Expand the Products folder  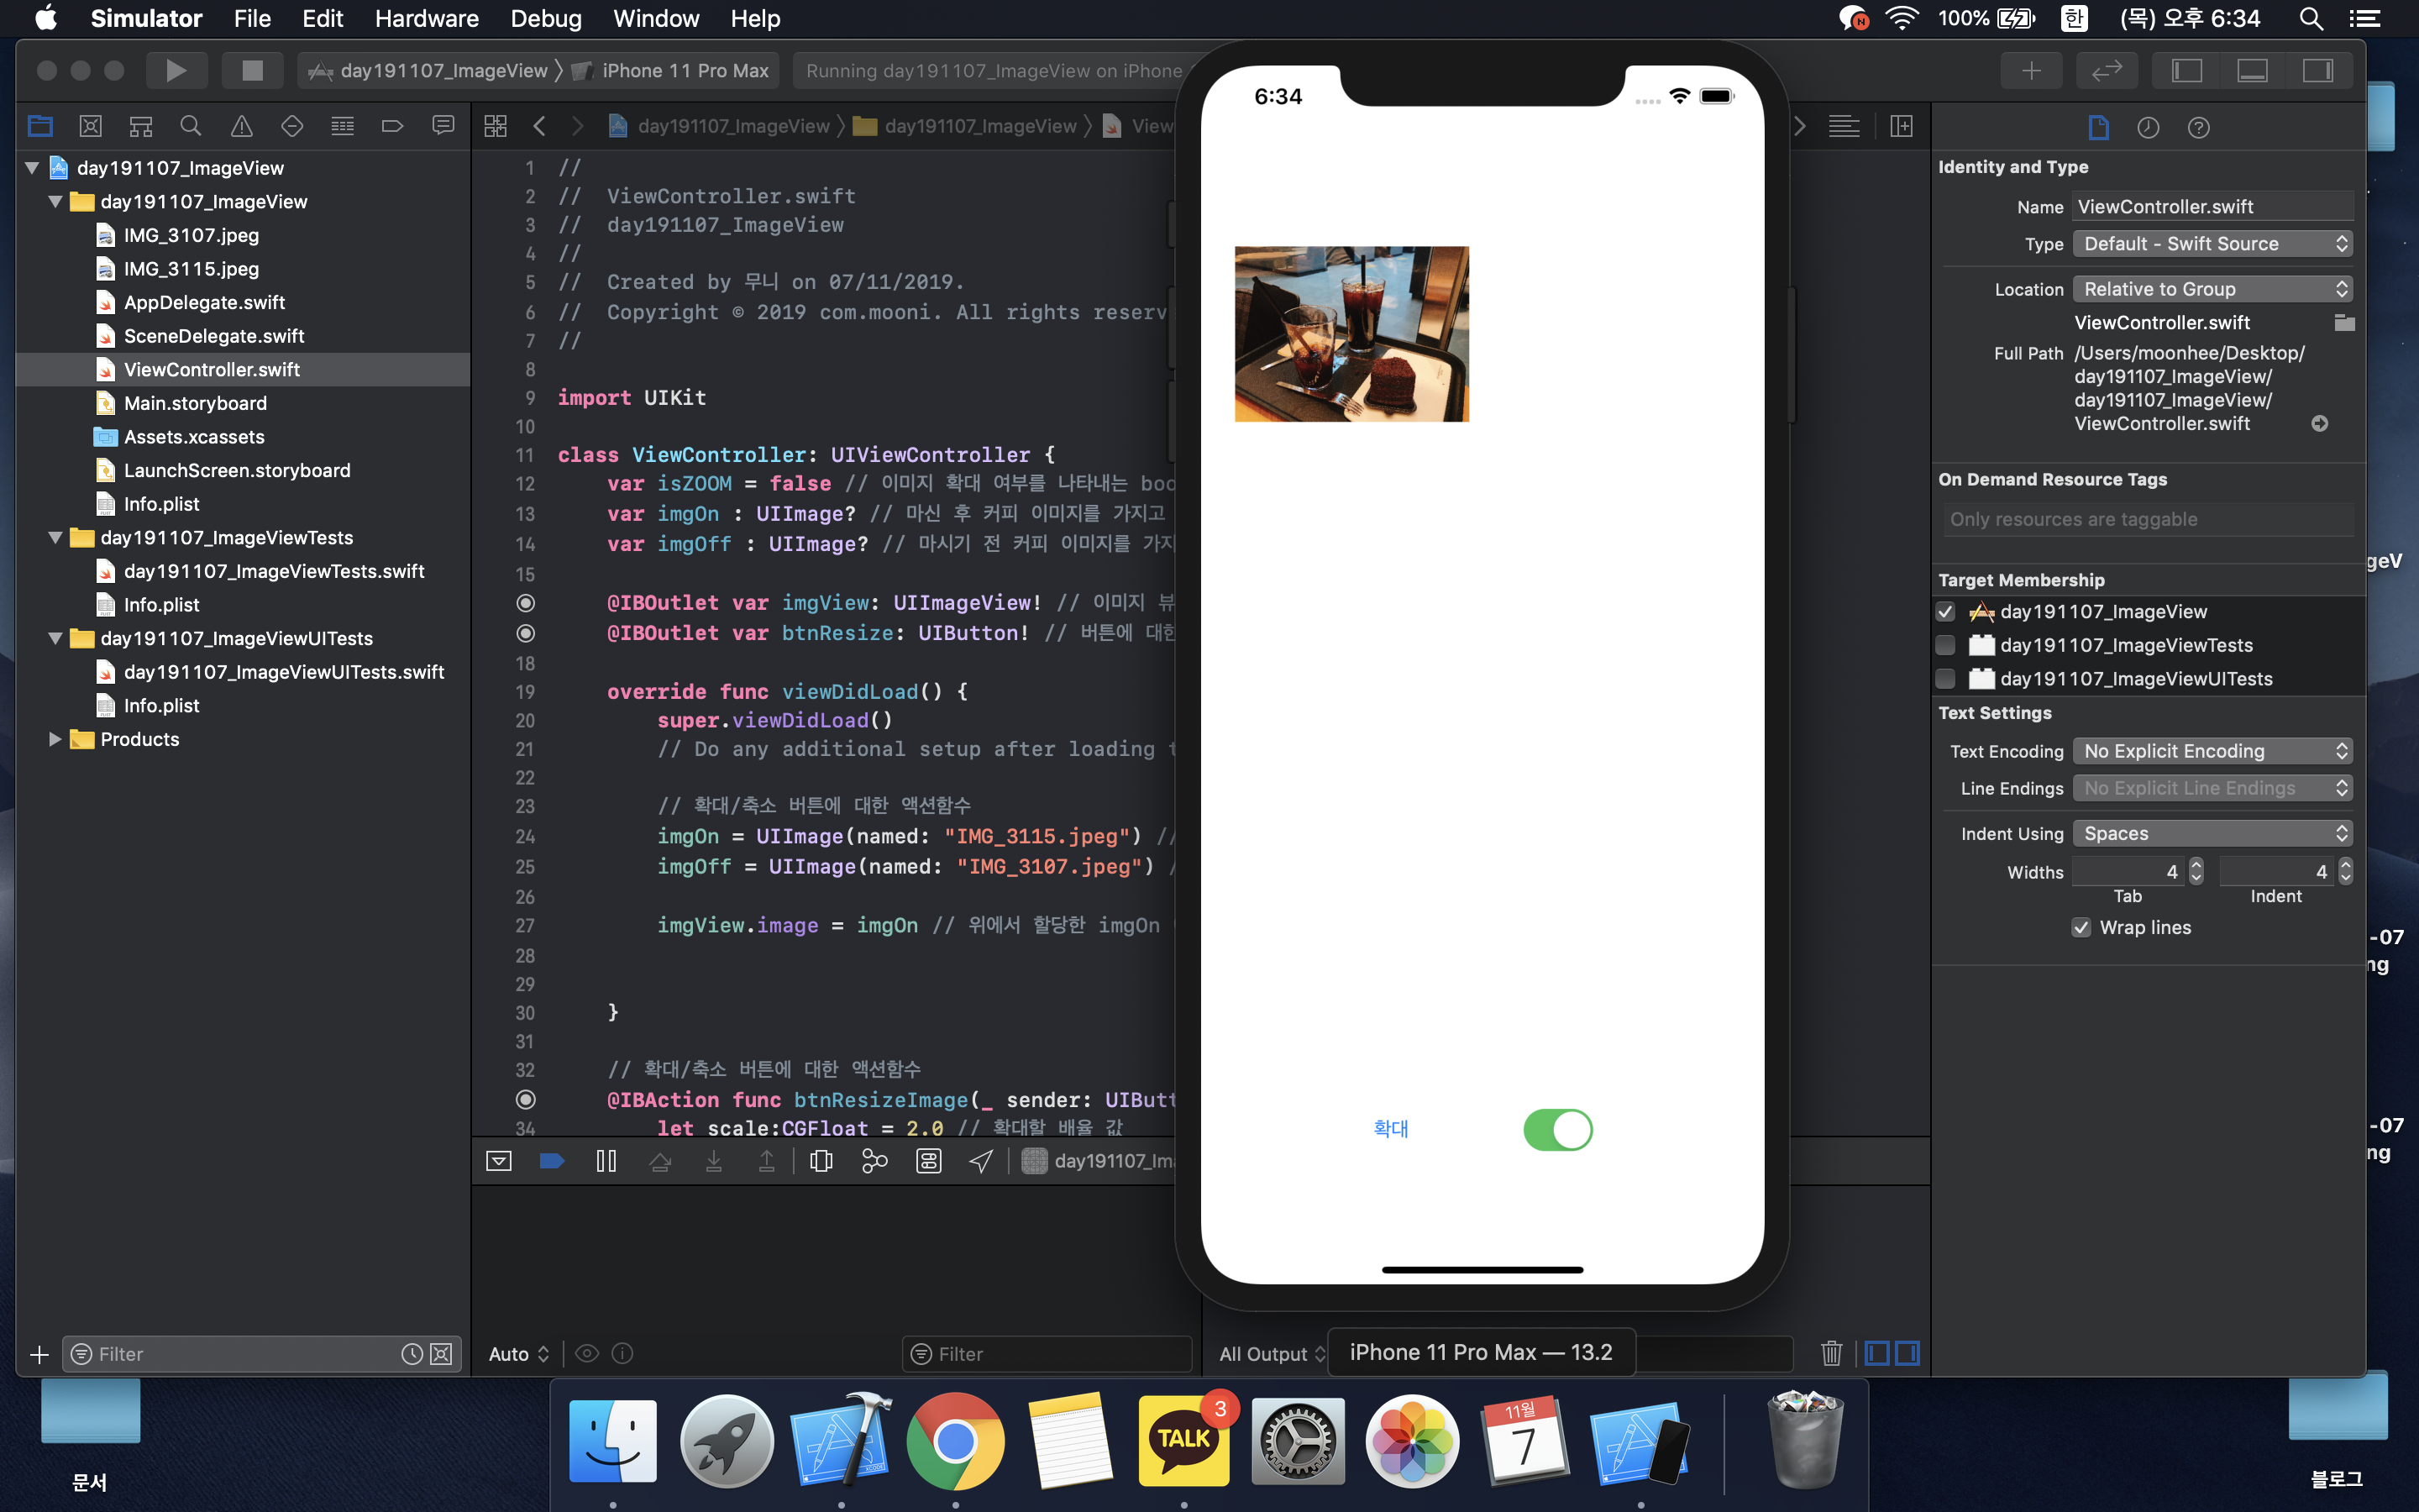point(55,739)
